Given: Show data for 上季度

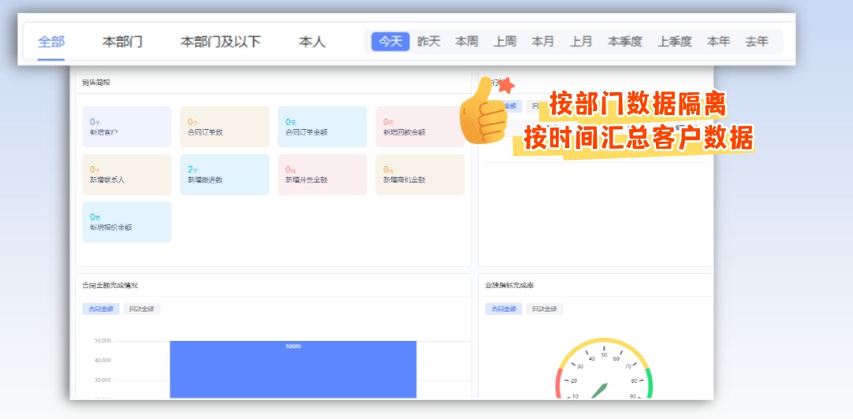Looking at the screenshot, I should point(675,41).
